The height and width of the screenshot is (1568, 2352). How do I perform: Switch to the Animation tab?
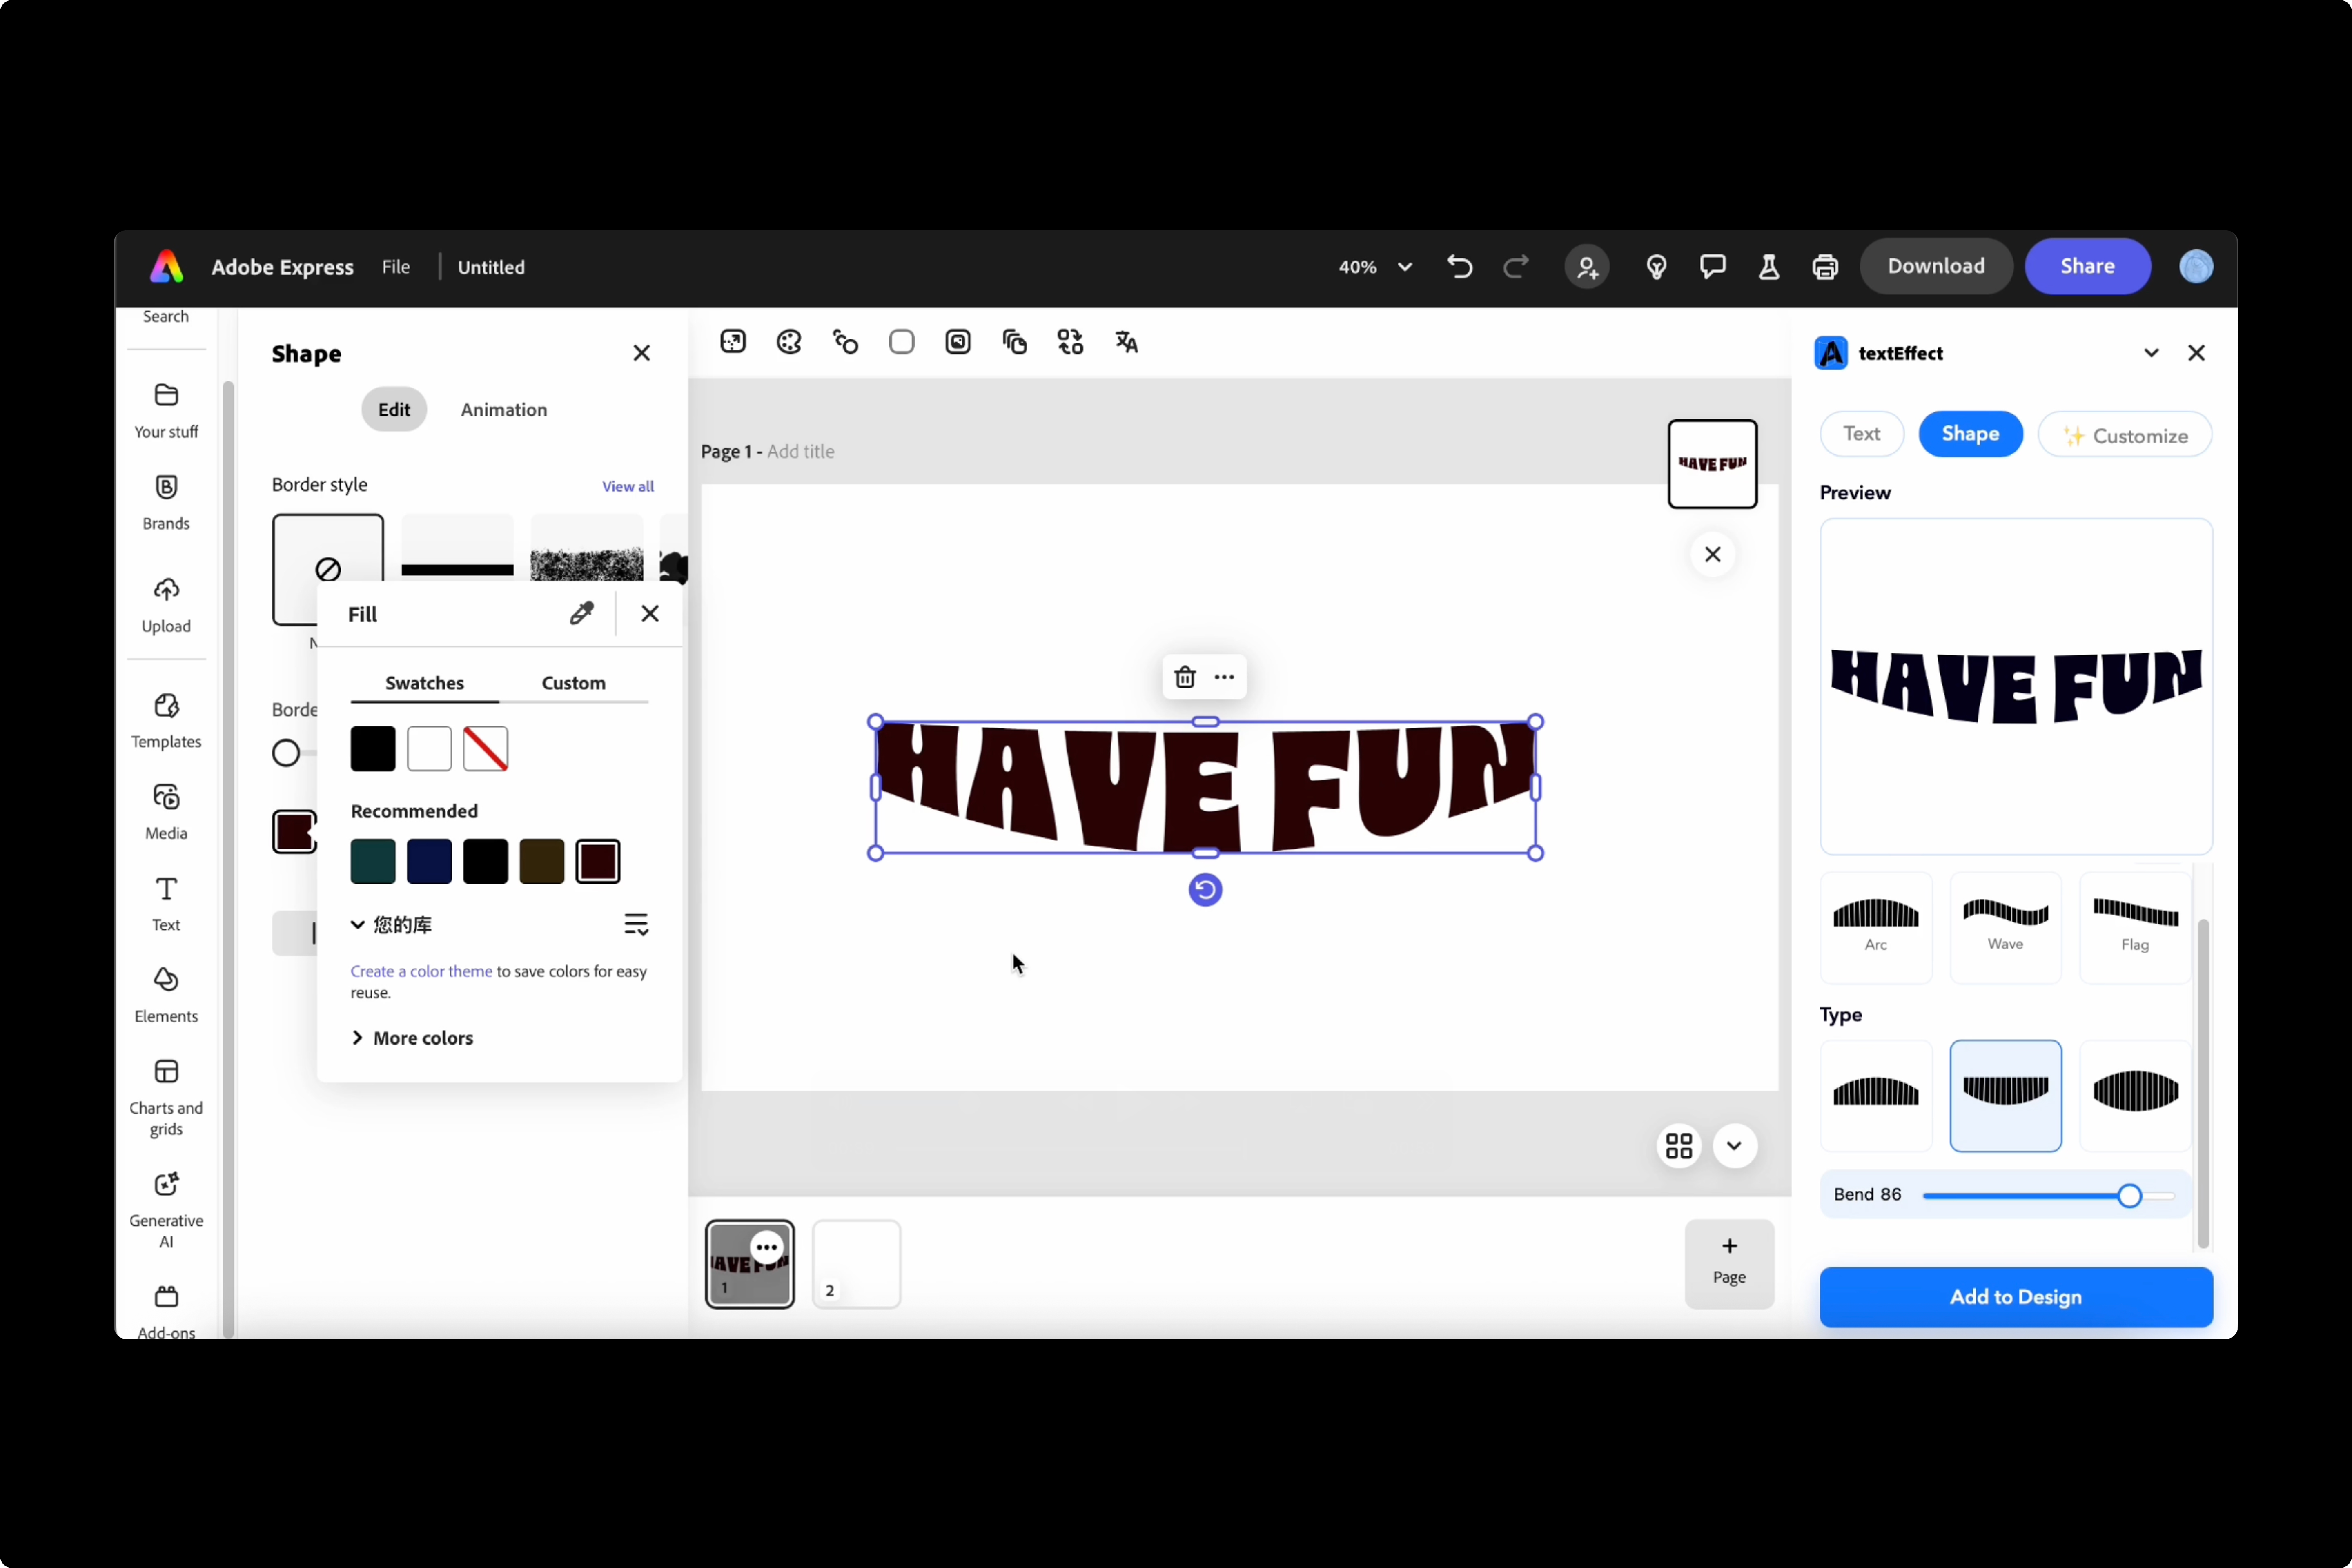click(x=504, y=410)
